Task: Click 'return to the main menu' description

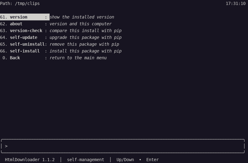Action: click(78, 58)
